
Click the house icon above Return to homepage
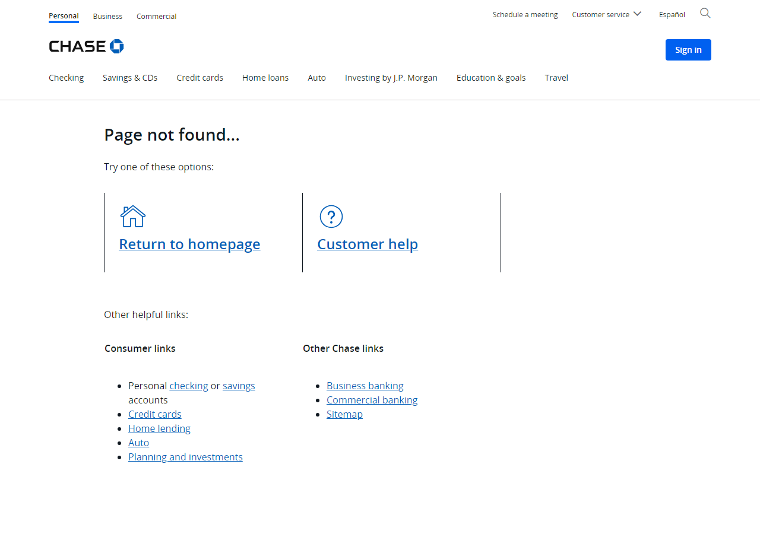133,216
